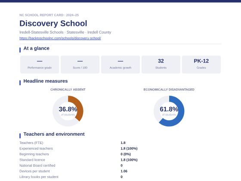Click the 61.8% economically disadvantaged donut chart
This screenshot has width=241, height=181.
tap(169, 111)
